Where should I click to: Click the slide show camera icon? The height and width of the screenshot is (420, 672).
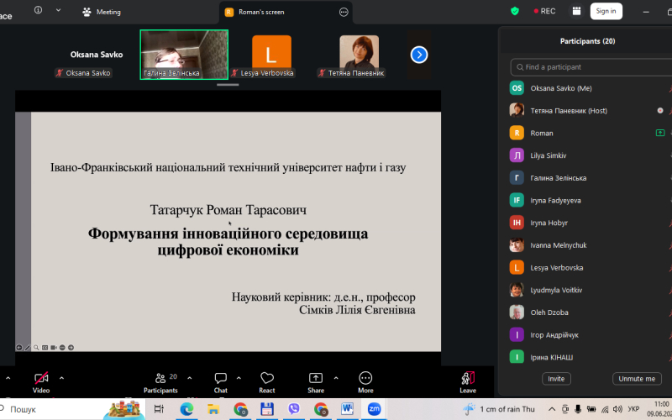click(54, 348)
